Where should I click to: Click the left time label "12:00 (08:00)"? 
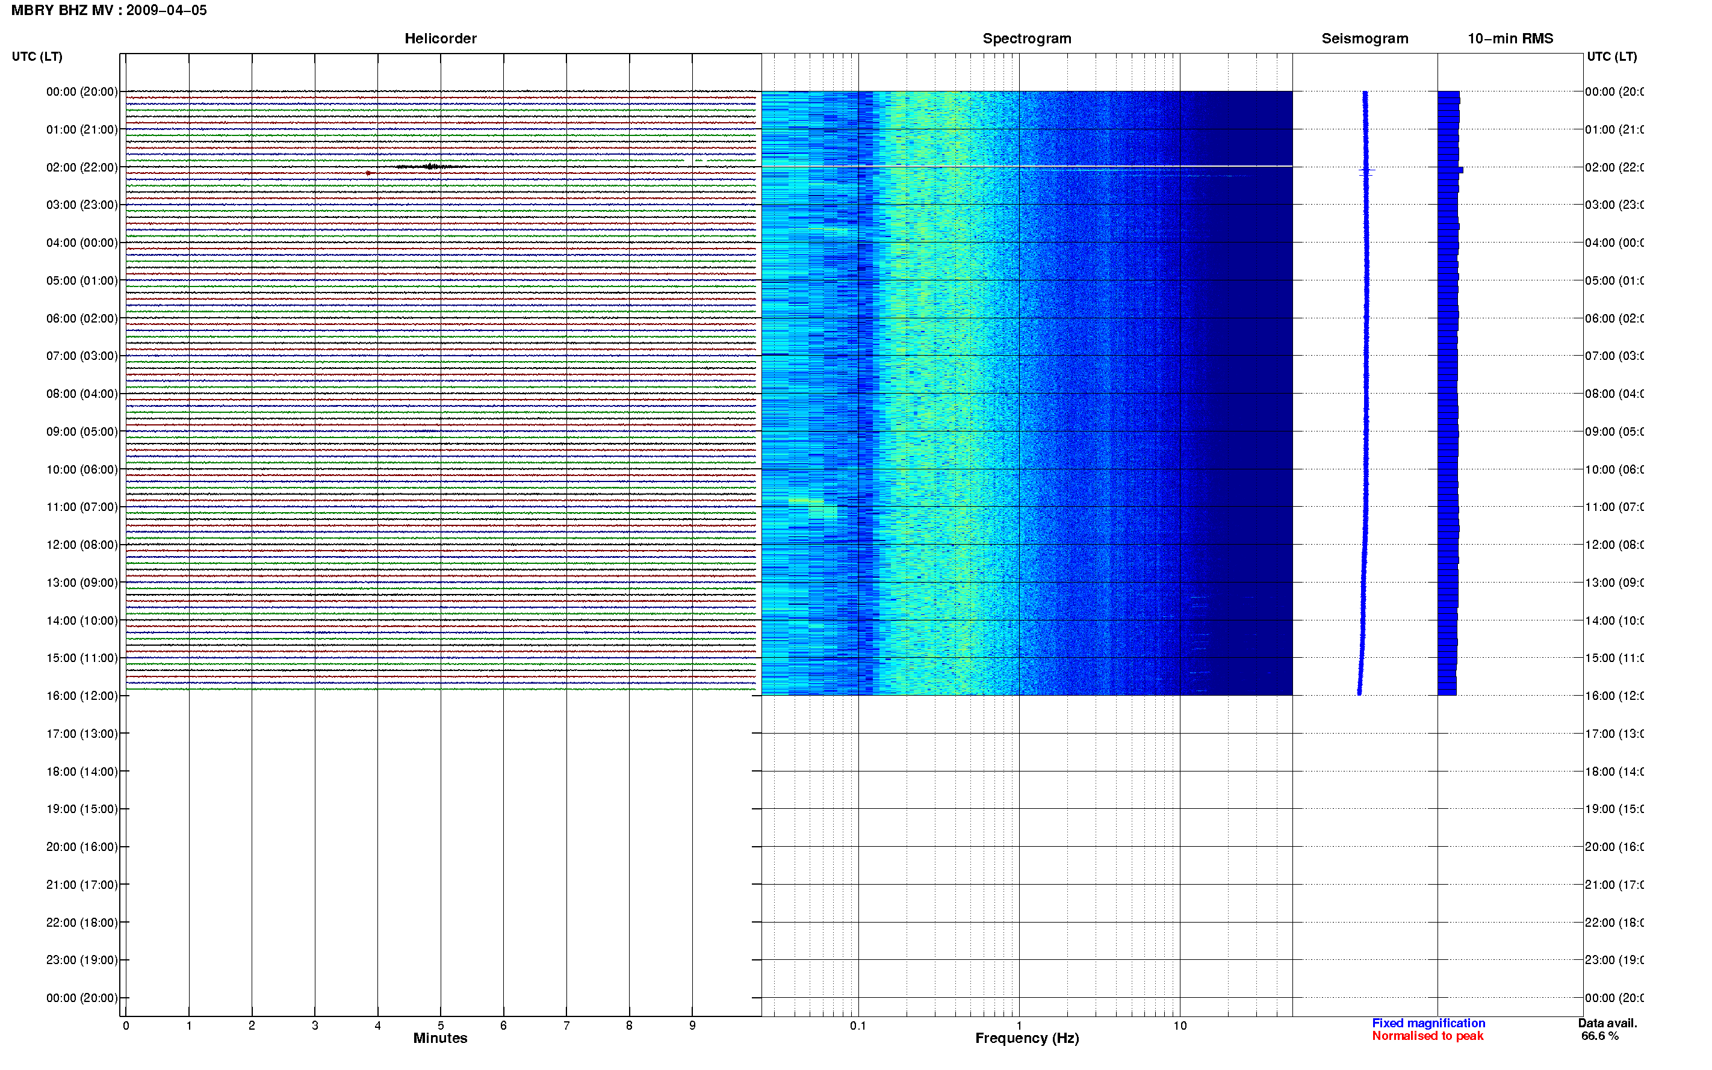82,545
